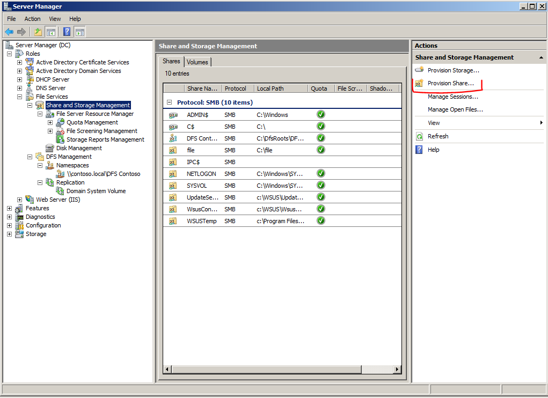Click the horizontal scrollbar left arrow
Screen dimensions: 548x398
coord(167,369)
